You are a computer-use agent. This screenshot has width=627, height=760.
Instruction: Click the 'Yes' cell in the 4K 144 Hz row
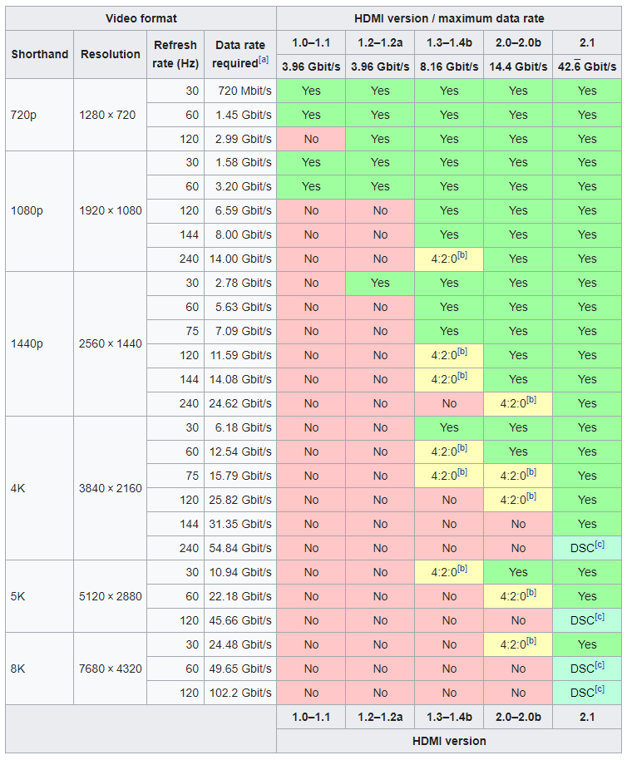tap(587, 524)
